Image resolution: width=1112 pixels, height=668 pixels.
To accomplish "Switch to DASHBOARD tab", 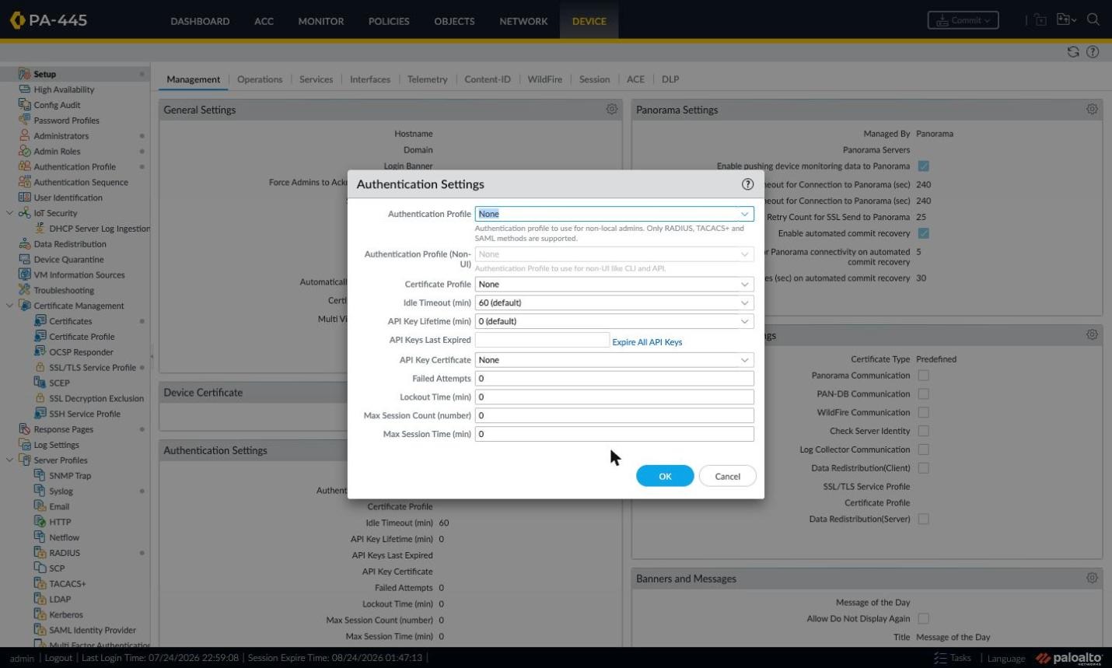I will (x=200, y=21).
